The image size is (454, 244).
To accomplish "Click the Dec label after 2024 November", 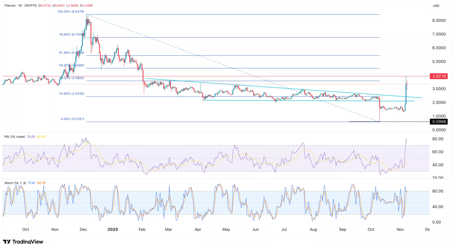I will click(83, 230).
